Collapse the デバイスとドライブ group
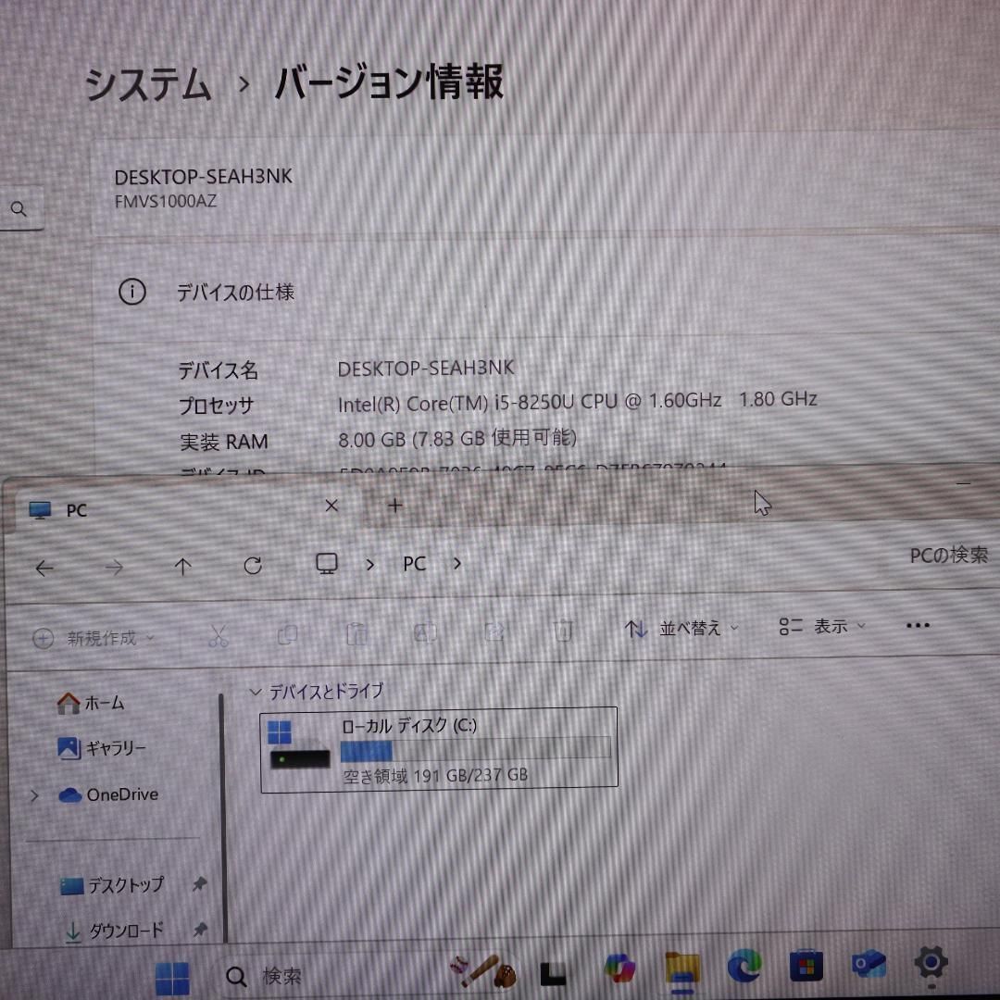This screenshot has width=1000, height=1000. coord(256,692)
